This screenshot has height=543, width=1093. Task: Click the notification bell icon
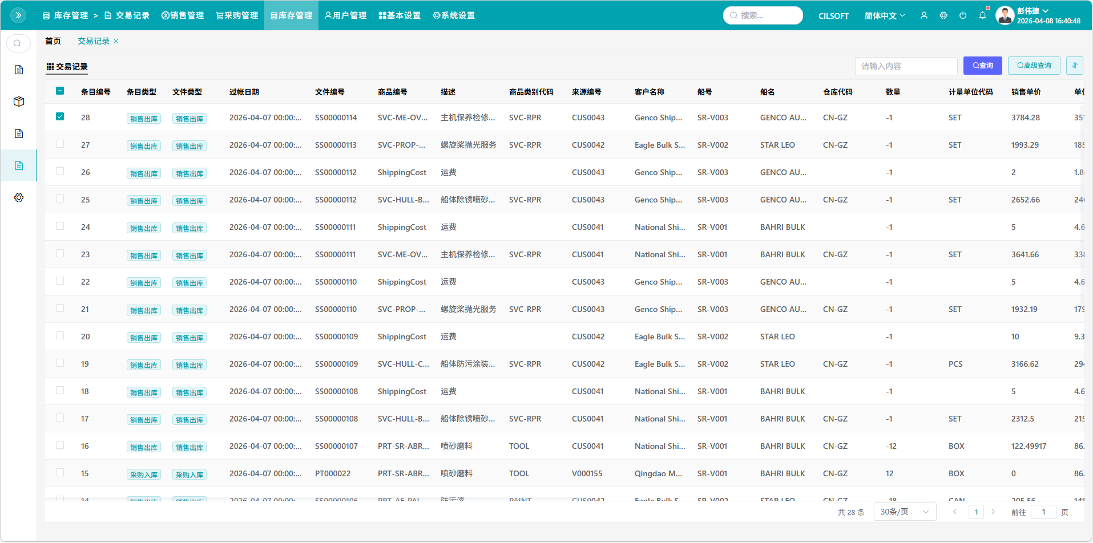(x=982, y=15)
